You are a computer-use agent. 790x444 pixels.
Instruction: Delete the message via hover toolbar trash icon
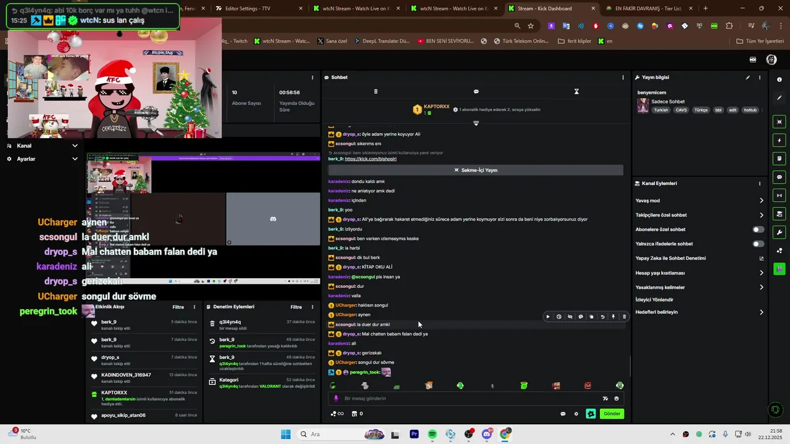pos(624,317)
